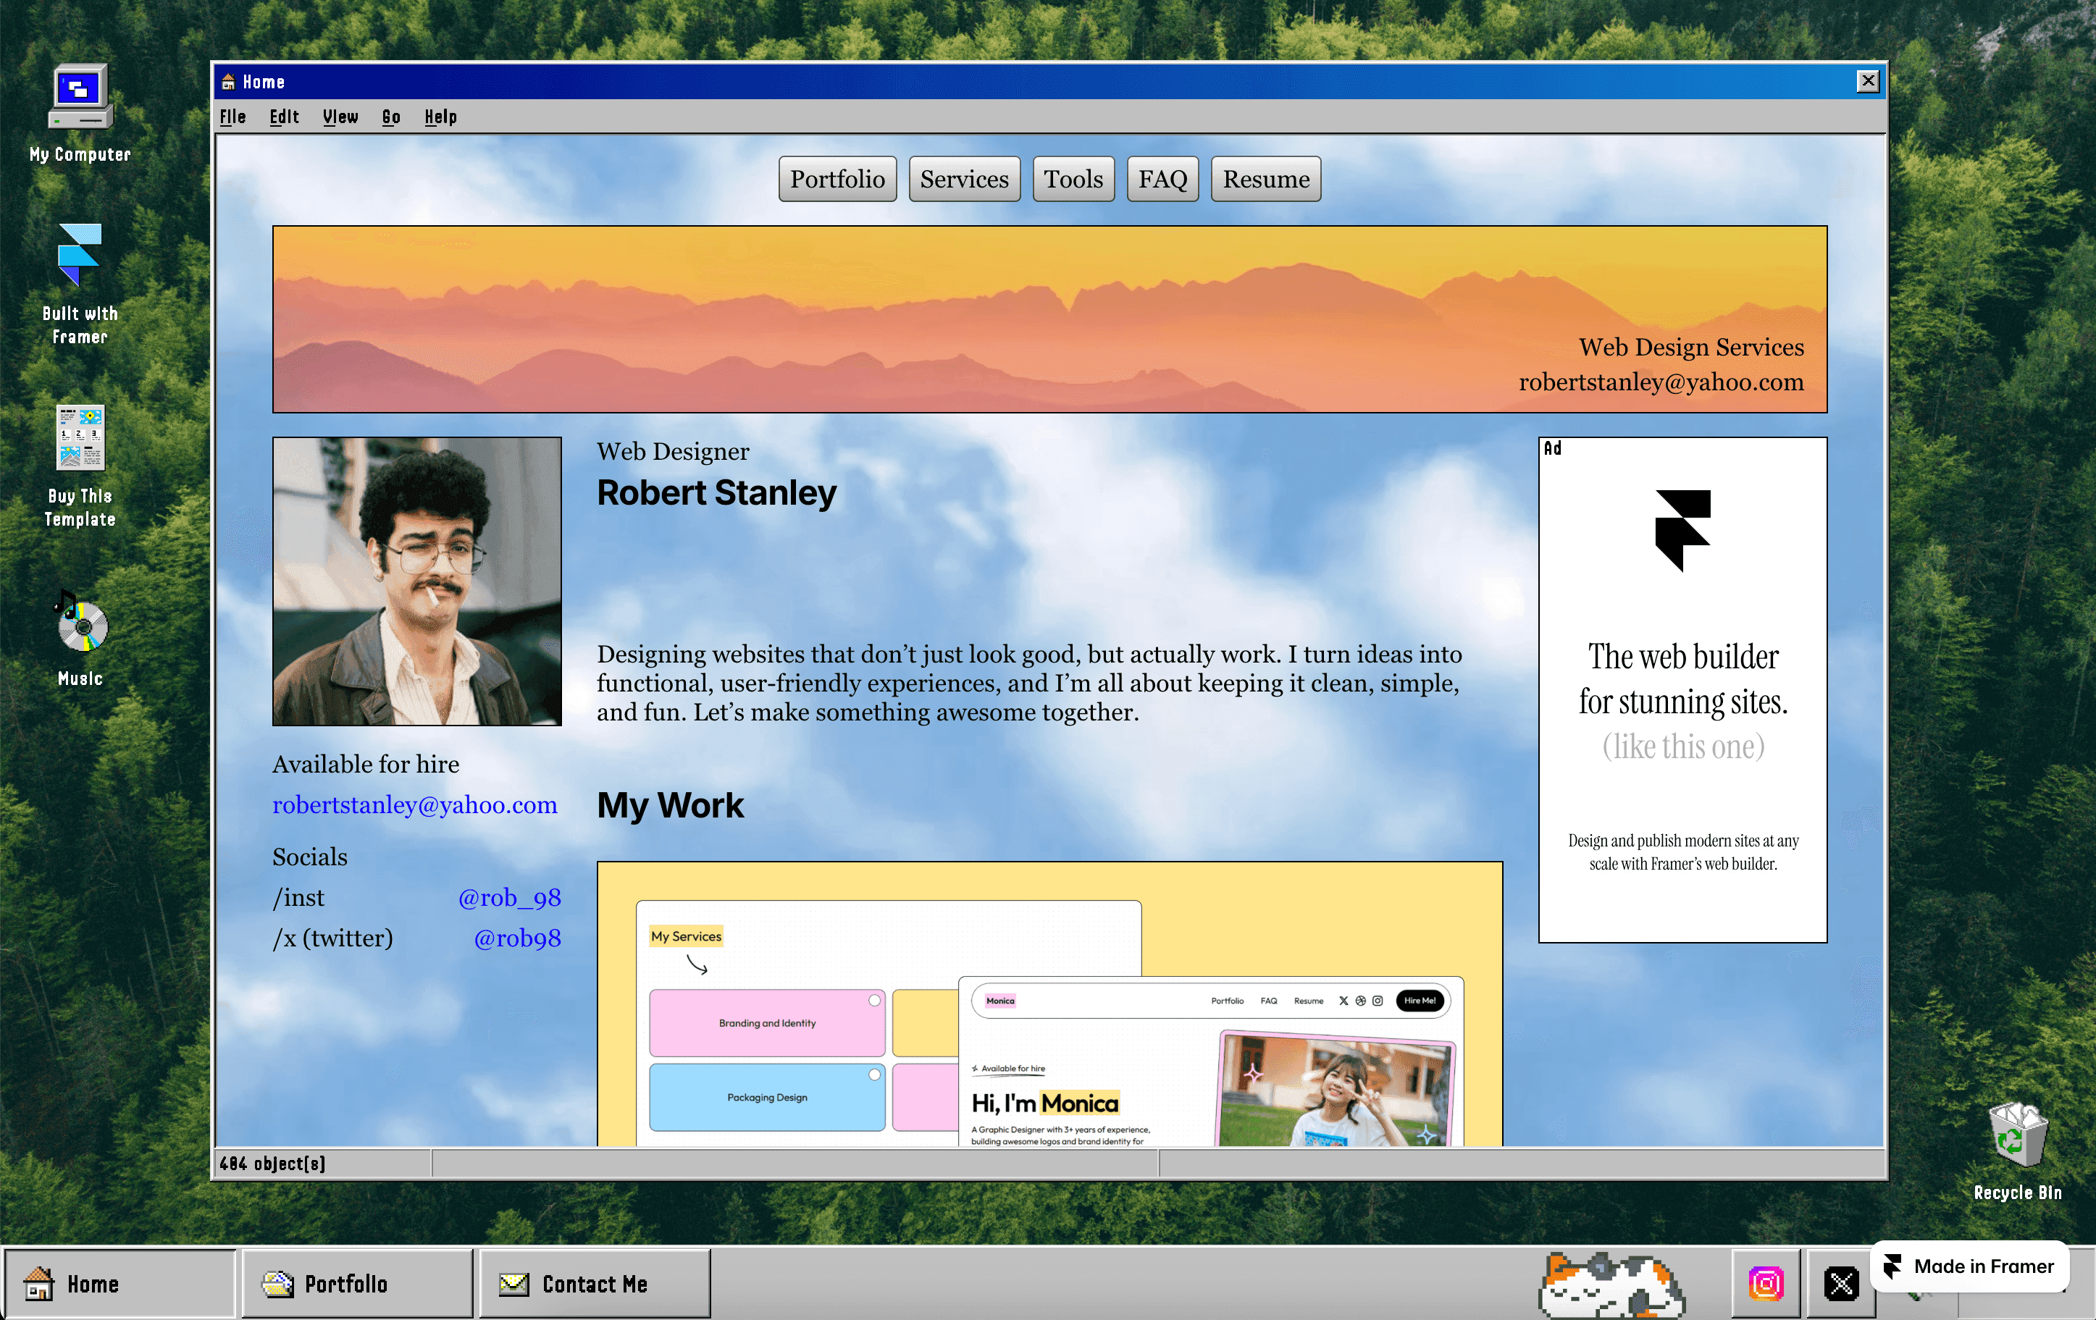Click the Instagram icon in the taskbar
Viewport: 2096px width, 1320px height.
pyautogui.click(x=1765, y=1284)
